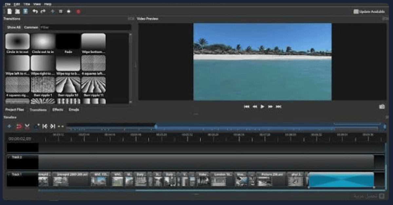Screen dimensions: 393x205
Task: Switch to the Emojis tab
Action: tap(74, 110)
